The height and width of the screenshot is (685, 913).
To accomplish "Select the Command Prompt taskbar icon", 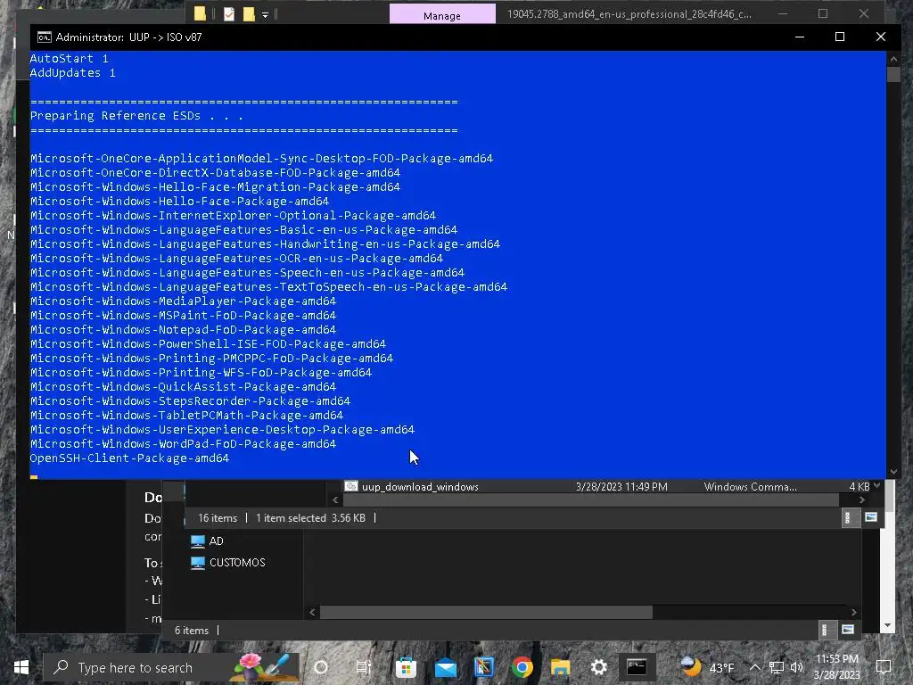I will tap(637, 667).
